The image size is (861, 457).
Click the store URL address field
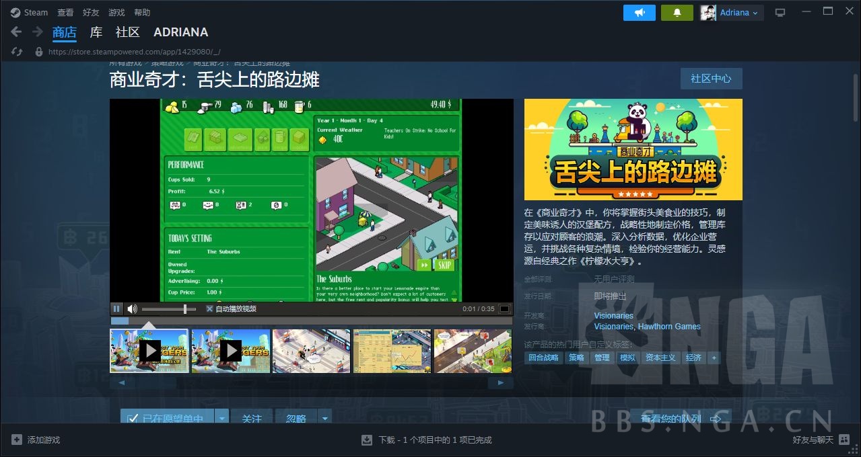tap(134, 51)
